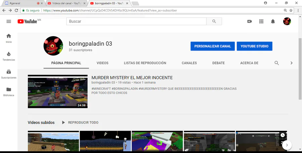Open the CANALES tab
302x153 pixels.
pos(189,63)
